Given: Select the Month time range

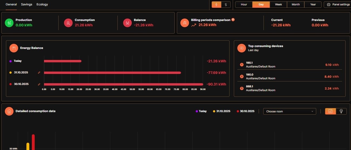Looking at the screenshot, I should coord(296,5).
